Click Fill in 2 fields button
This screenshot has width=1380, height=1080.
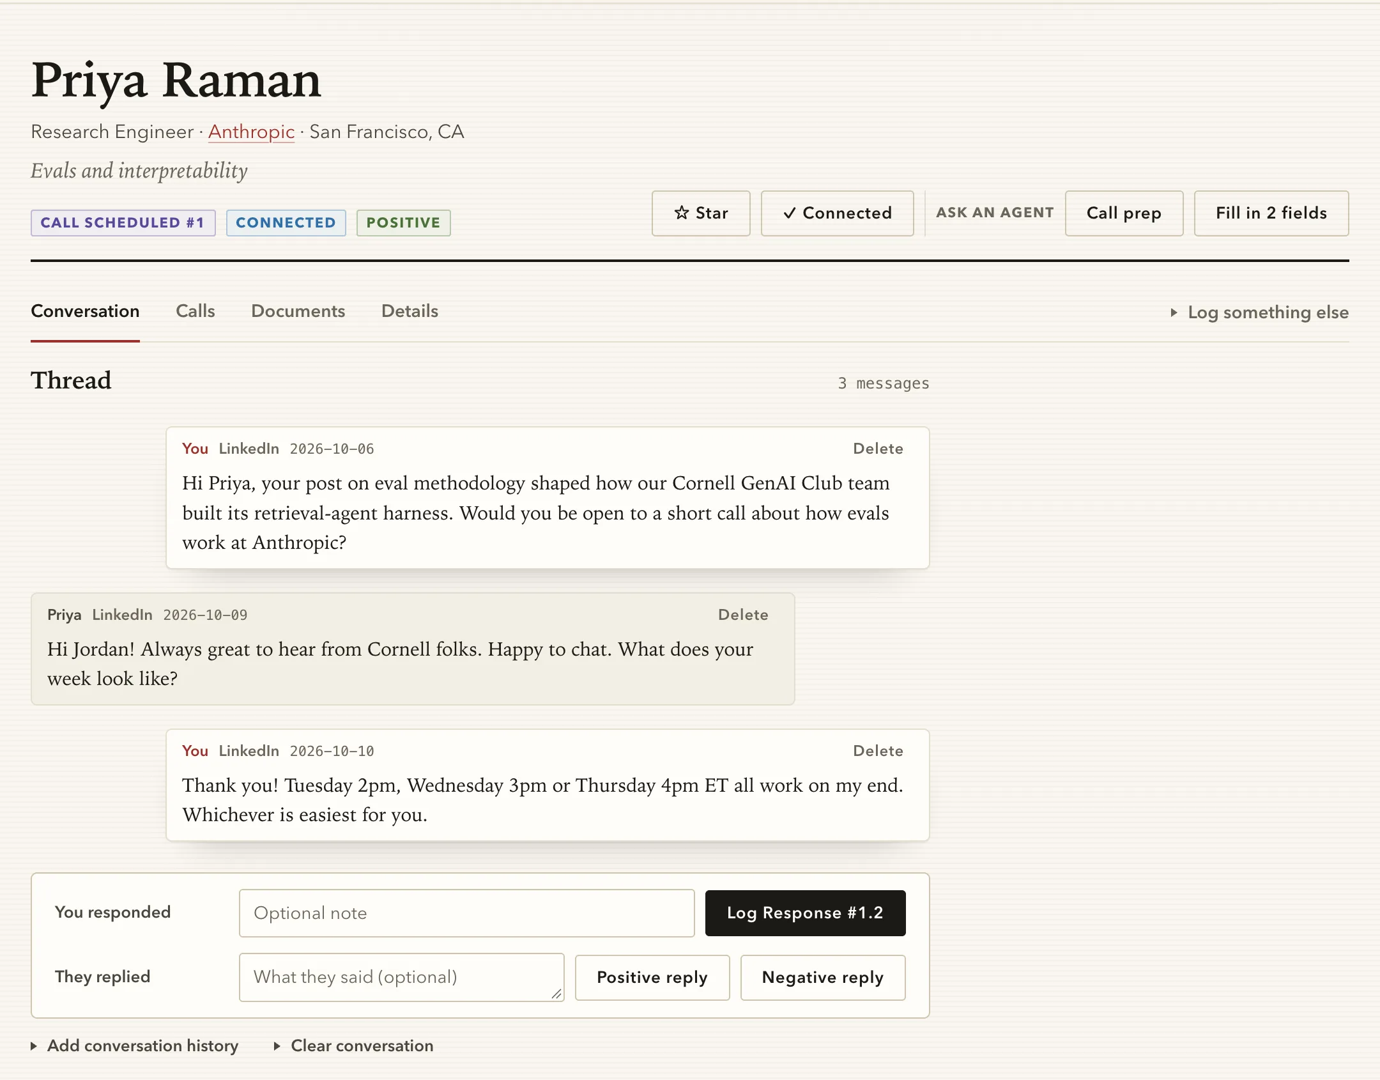pyautogui.click(x=1271, y=213)
